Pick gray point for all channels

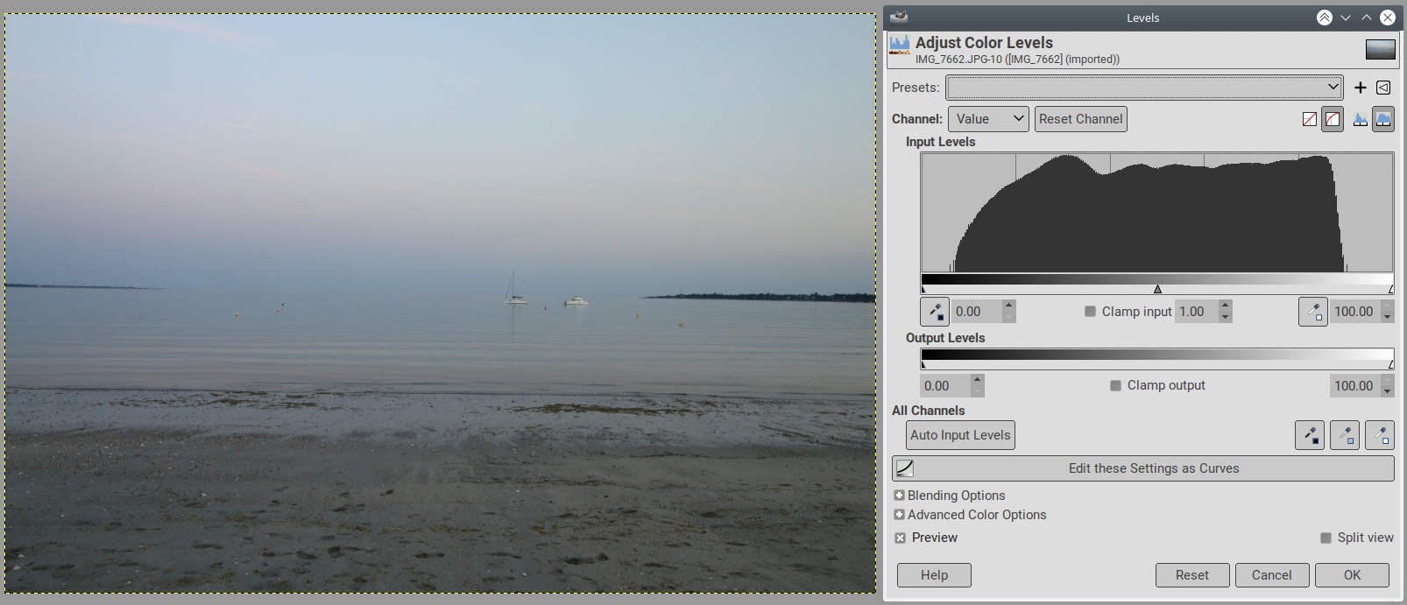[1345, 435]
